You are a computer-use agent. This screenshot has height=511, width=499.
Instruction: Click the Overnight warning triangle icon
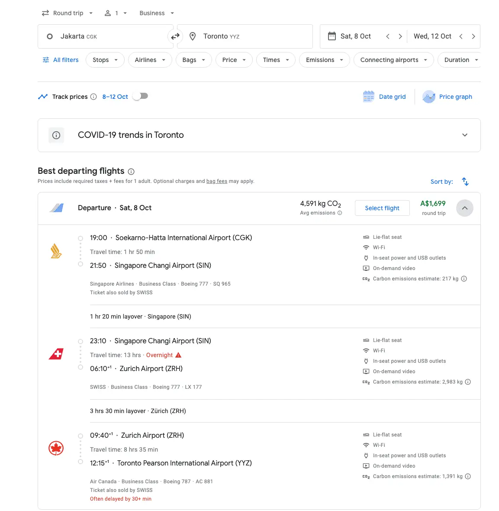(x=178, y=355)
